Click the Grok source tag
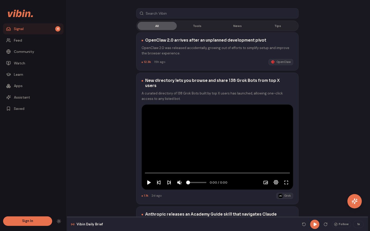370x231 pixels. click(x=285, y=196)
